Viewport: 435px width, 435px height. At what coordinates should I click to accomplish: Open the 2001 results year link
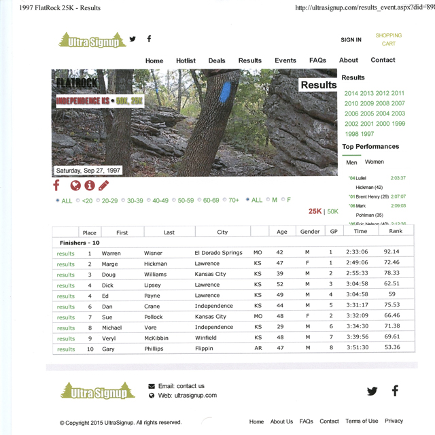pos(367,124)
